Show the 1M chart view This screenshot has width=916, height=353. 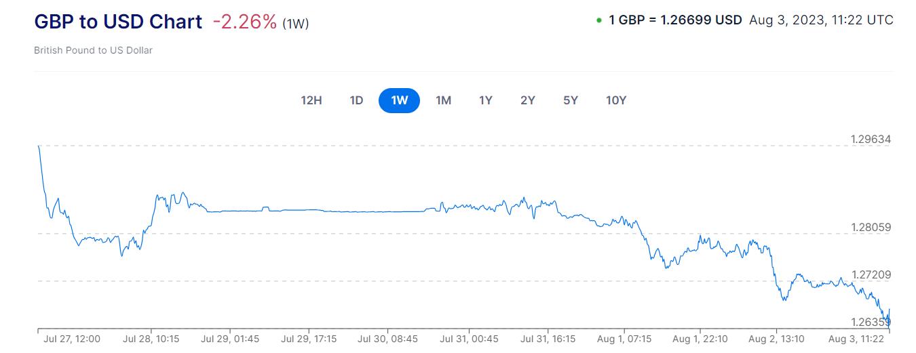(443, 100)
